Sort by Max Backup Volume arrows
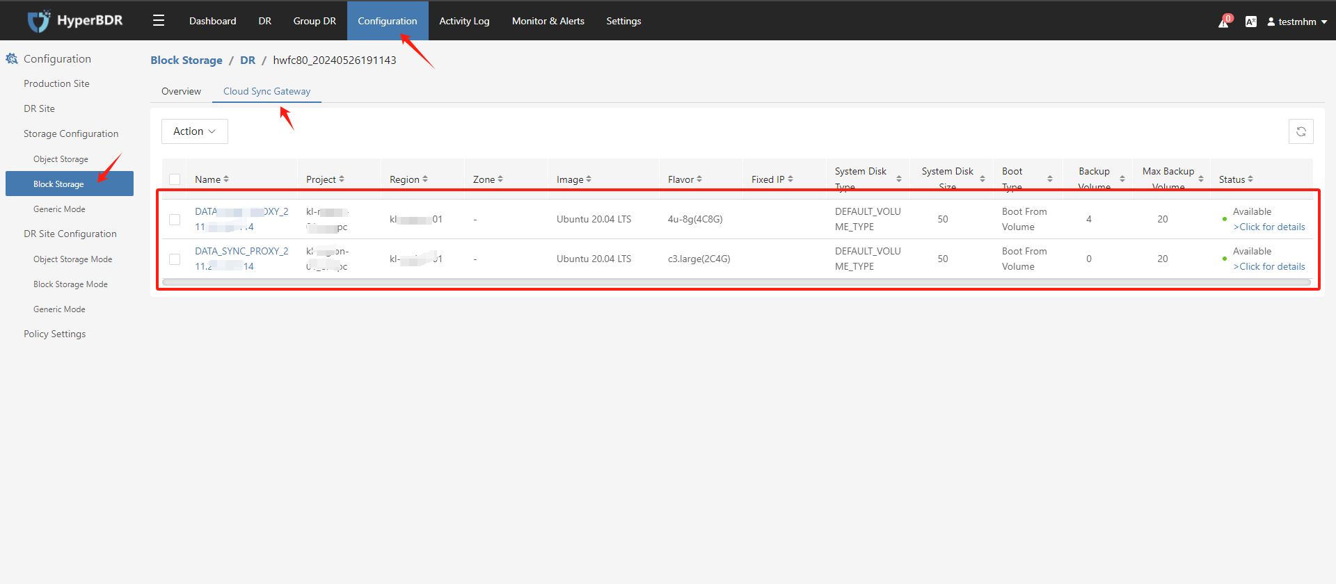The image size is (1336, 584). (x=1201, y=179)
